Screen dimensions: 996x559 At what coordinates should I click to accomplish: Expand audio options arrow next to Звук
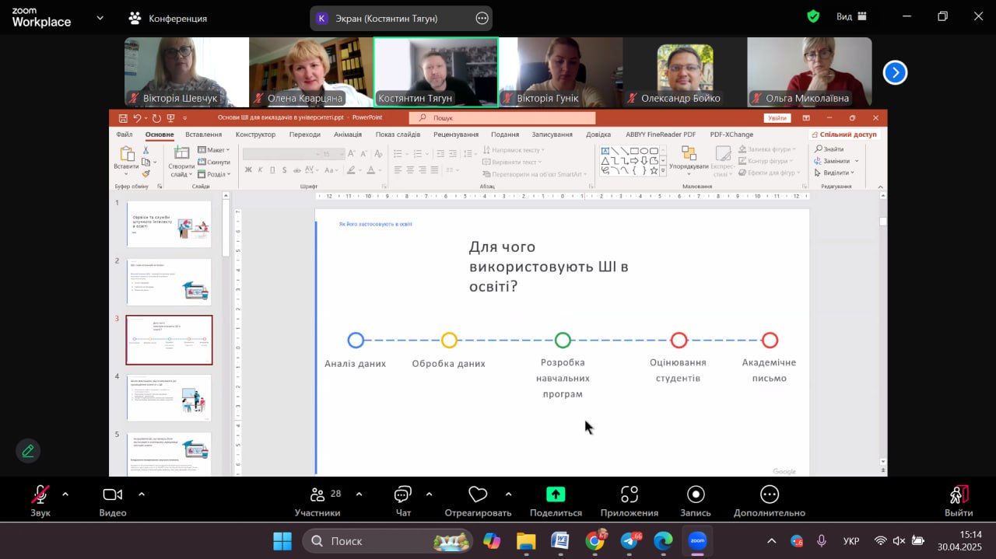click(x=65, y=494)
